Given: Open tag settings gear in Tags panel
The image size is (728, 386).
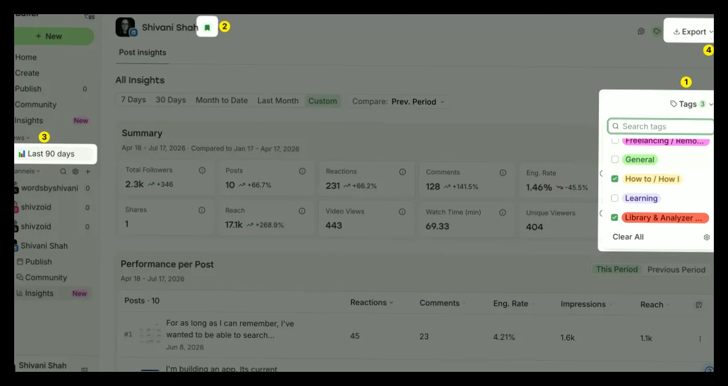Looking at the screenshot, I should click(706, 238).
